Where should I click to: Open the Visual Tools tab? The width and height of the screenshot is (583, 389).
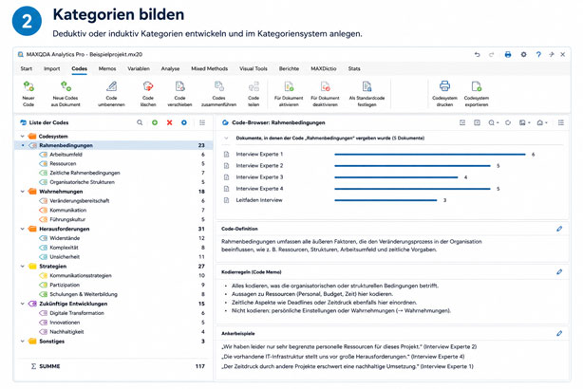pos(254,68)
